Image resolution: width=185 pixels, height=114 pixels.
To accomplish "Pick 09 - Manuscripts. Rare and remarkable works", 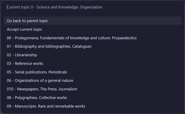I will (93, 106).
